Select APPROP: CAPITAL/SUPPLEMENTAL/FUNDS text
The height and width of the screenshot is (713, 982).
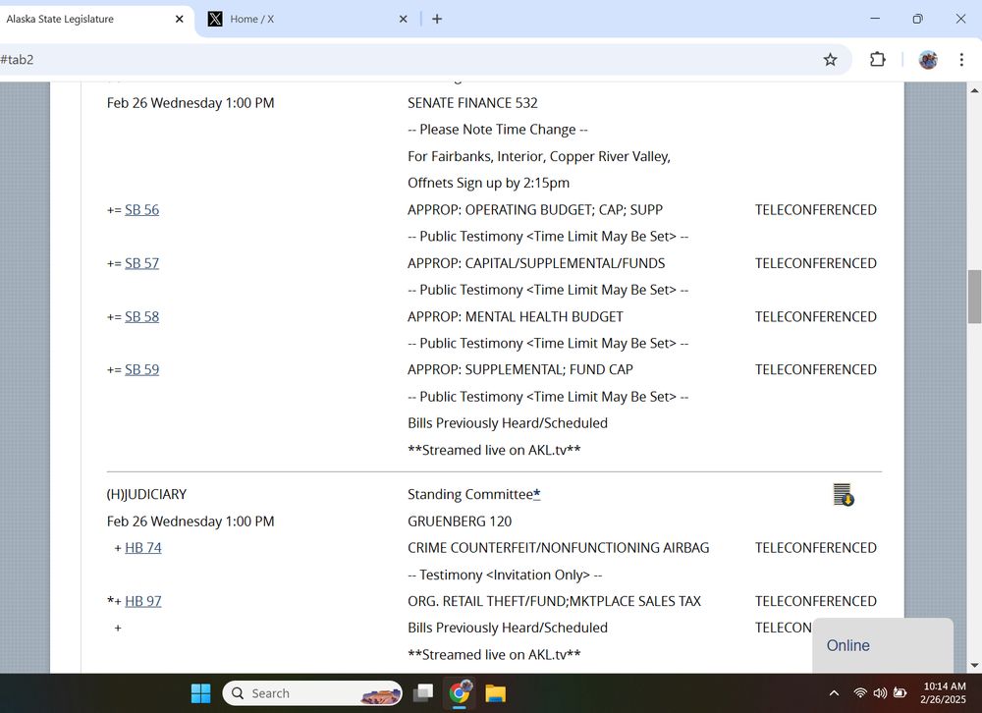(536, 263)
